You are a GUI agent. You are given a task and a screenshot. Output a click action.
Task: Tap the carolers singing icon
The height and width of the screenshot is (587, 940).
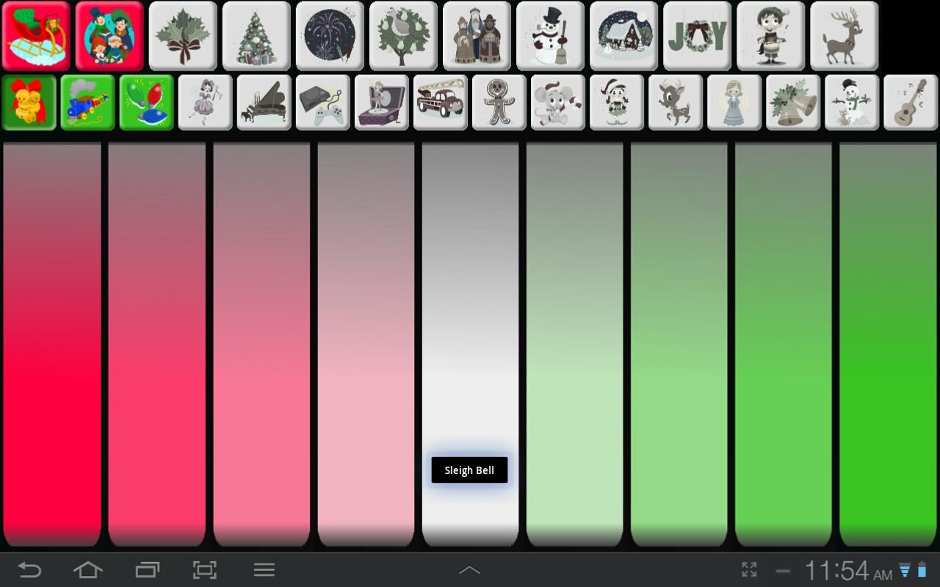(109, 36)
